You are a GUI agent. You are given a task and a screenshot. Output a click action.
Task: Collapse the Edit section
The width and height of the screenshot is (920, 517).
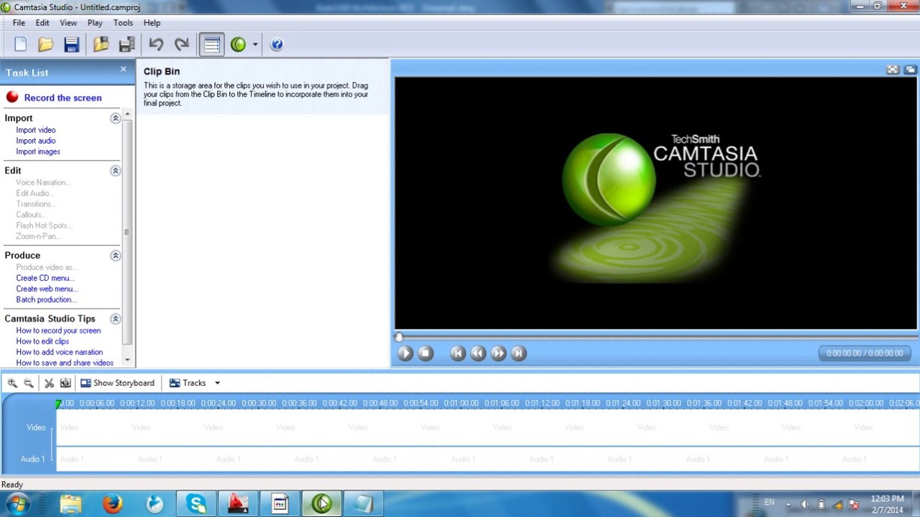(x=115, y=170)
